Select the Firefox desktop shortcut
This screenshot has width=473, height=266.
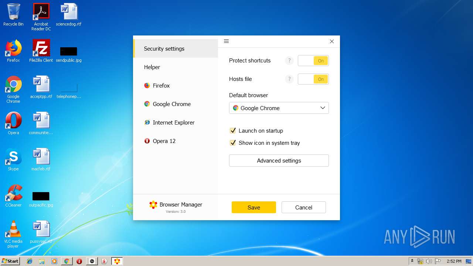(x=13, y=51)
